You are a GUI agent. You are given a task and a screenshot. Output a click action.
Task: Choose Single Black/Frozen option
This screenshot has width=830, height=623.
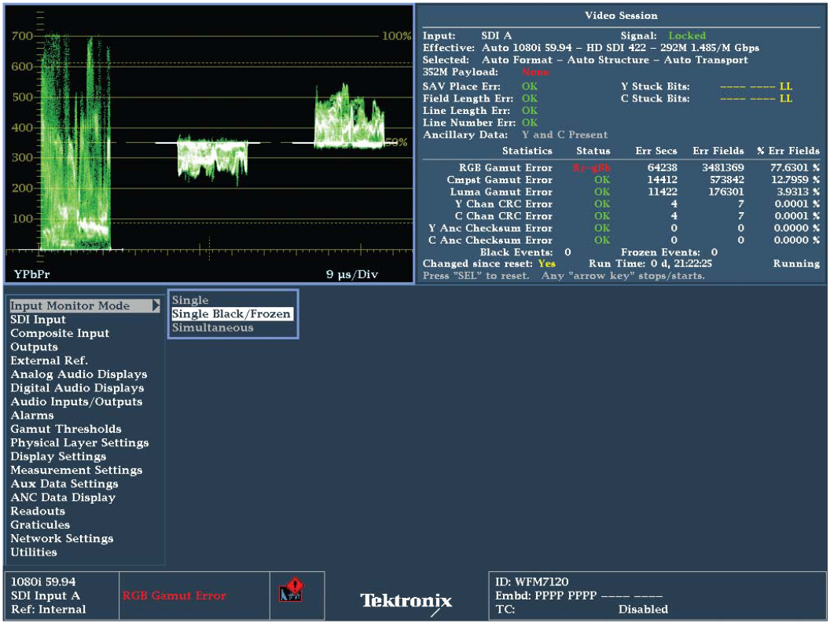coord(231,314)
